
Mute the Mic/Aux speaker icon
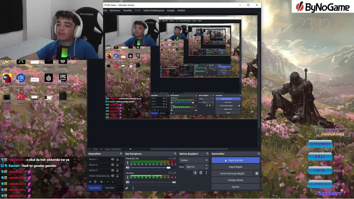(127, 182)
